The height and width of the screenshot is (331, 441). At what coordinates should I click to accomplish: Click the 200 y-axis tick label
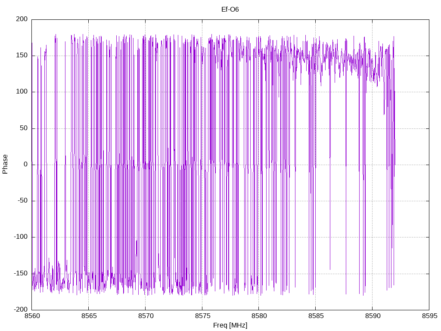pos(22,19)
